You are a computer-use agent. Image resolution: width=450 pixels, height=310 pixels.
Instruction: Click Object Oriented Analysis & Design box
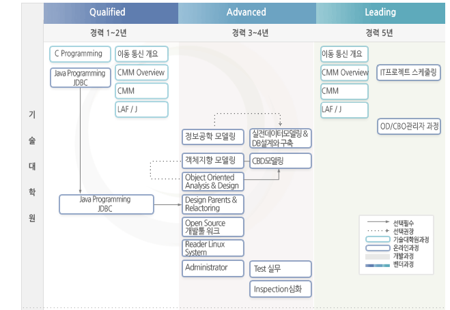click(212, 181)
